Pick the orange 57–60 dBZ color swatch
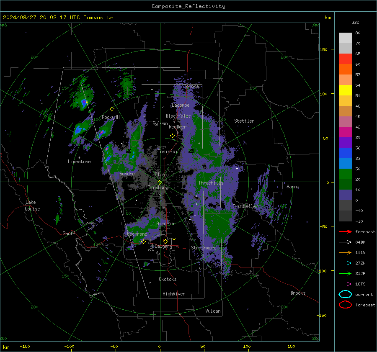The height and width of the screenshot is (352, 377). [x=345, y=69]
